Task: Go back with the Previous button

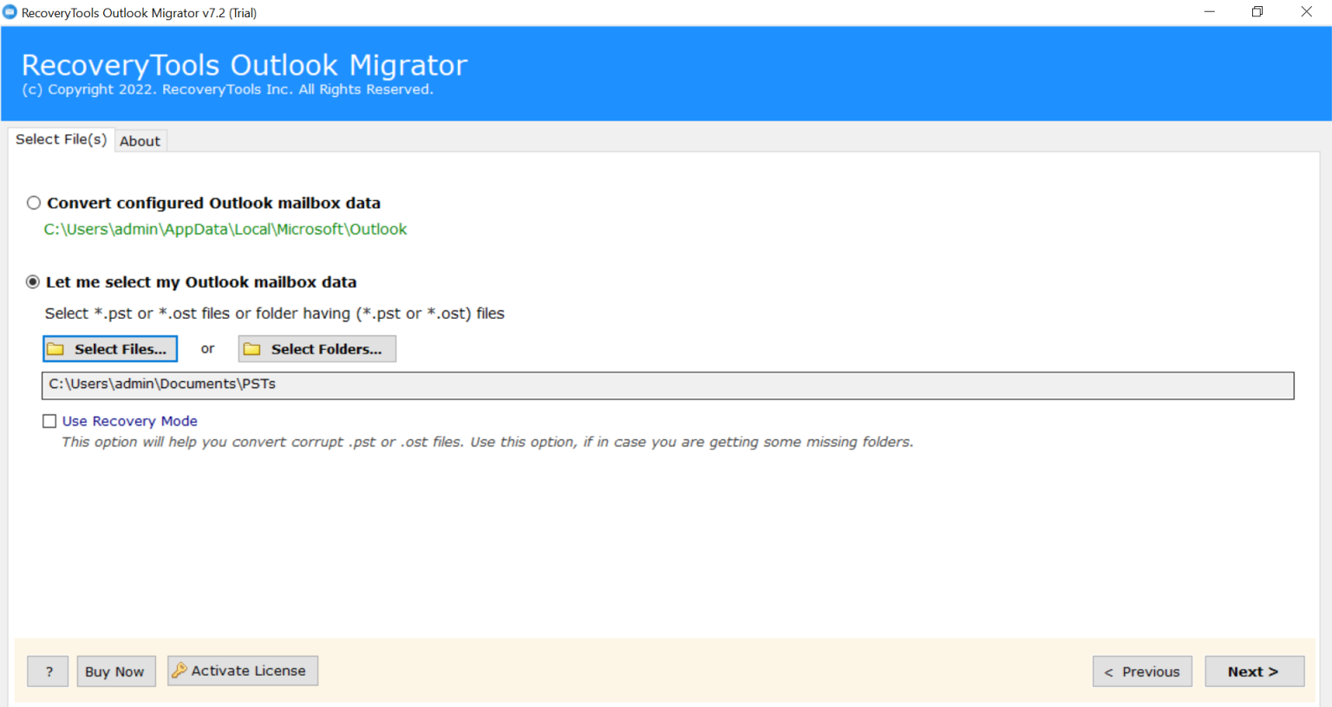Action: pos(1142,671)
